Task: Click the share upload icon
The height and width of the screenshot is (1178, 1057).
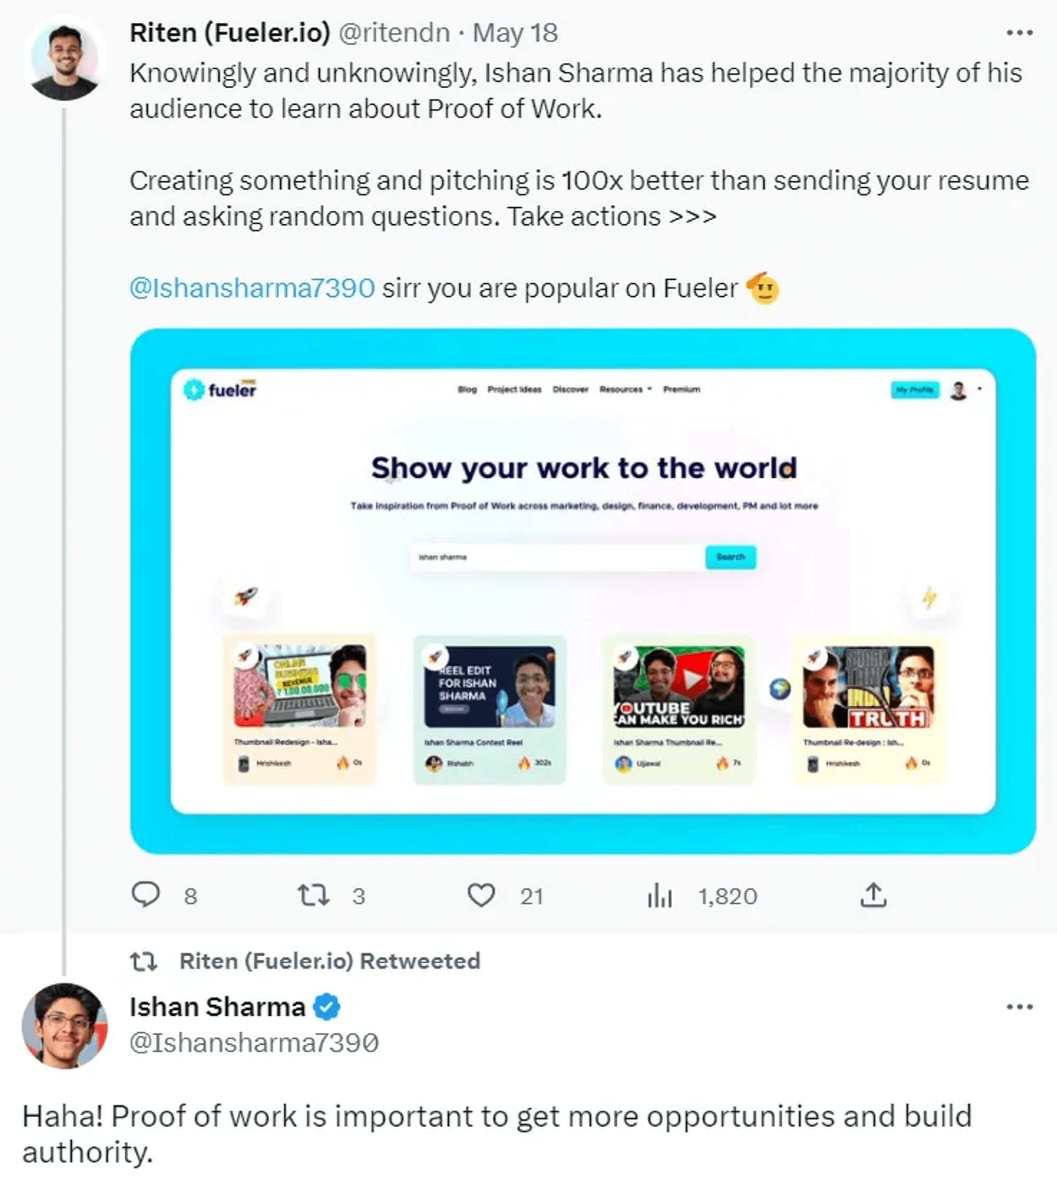Action: [873, 895]
